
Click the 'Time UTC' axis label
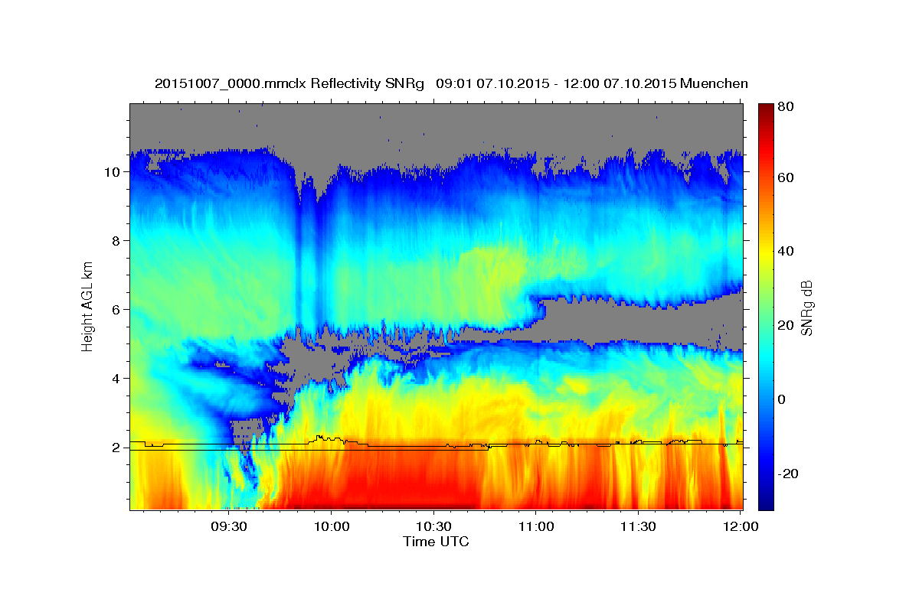(436, 542)
